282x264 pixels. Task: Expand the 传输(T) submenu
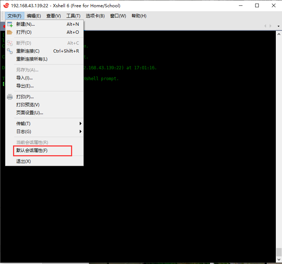coord(45,124)
